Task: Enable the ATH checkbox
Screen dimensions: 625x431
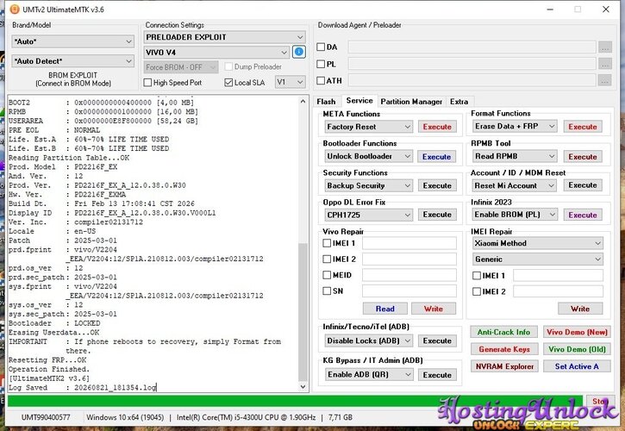Action: [321, 80]
